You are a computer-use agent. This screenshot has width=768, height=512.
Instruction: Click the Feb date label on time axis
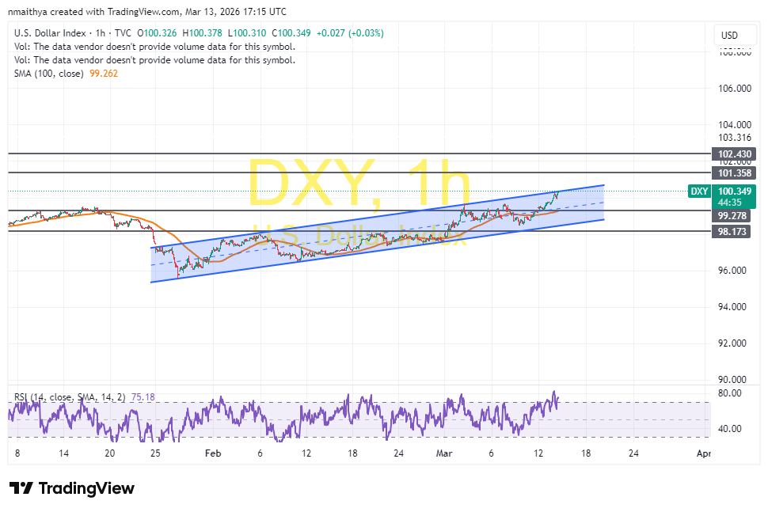click(213, 453)
